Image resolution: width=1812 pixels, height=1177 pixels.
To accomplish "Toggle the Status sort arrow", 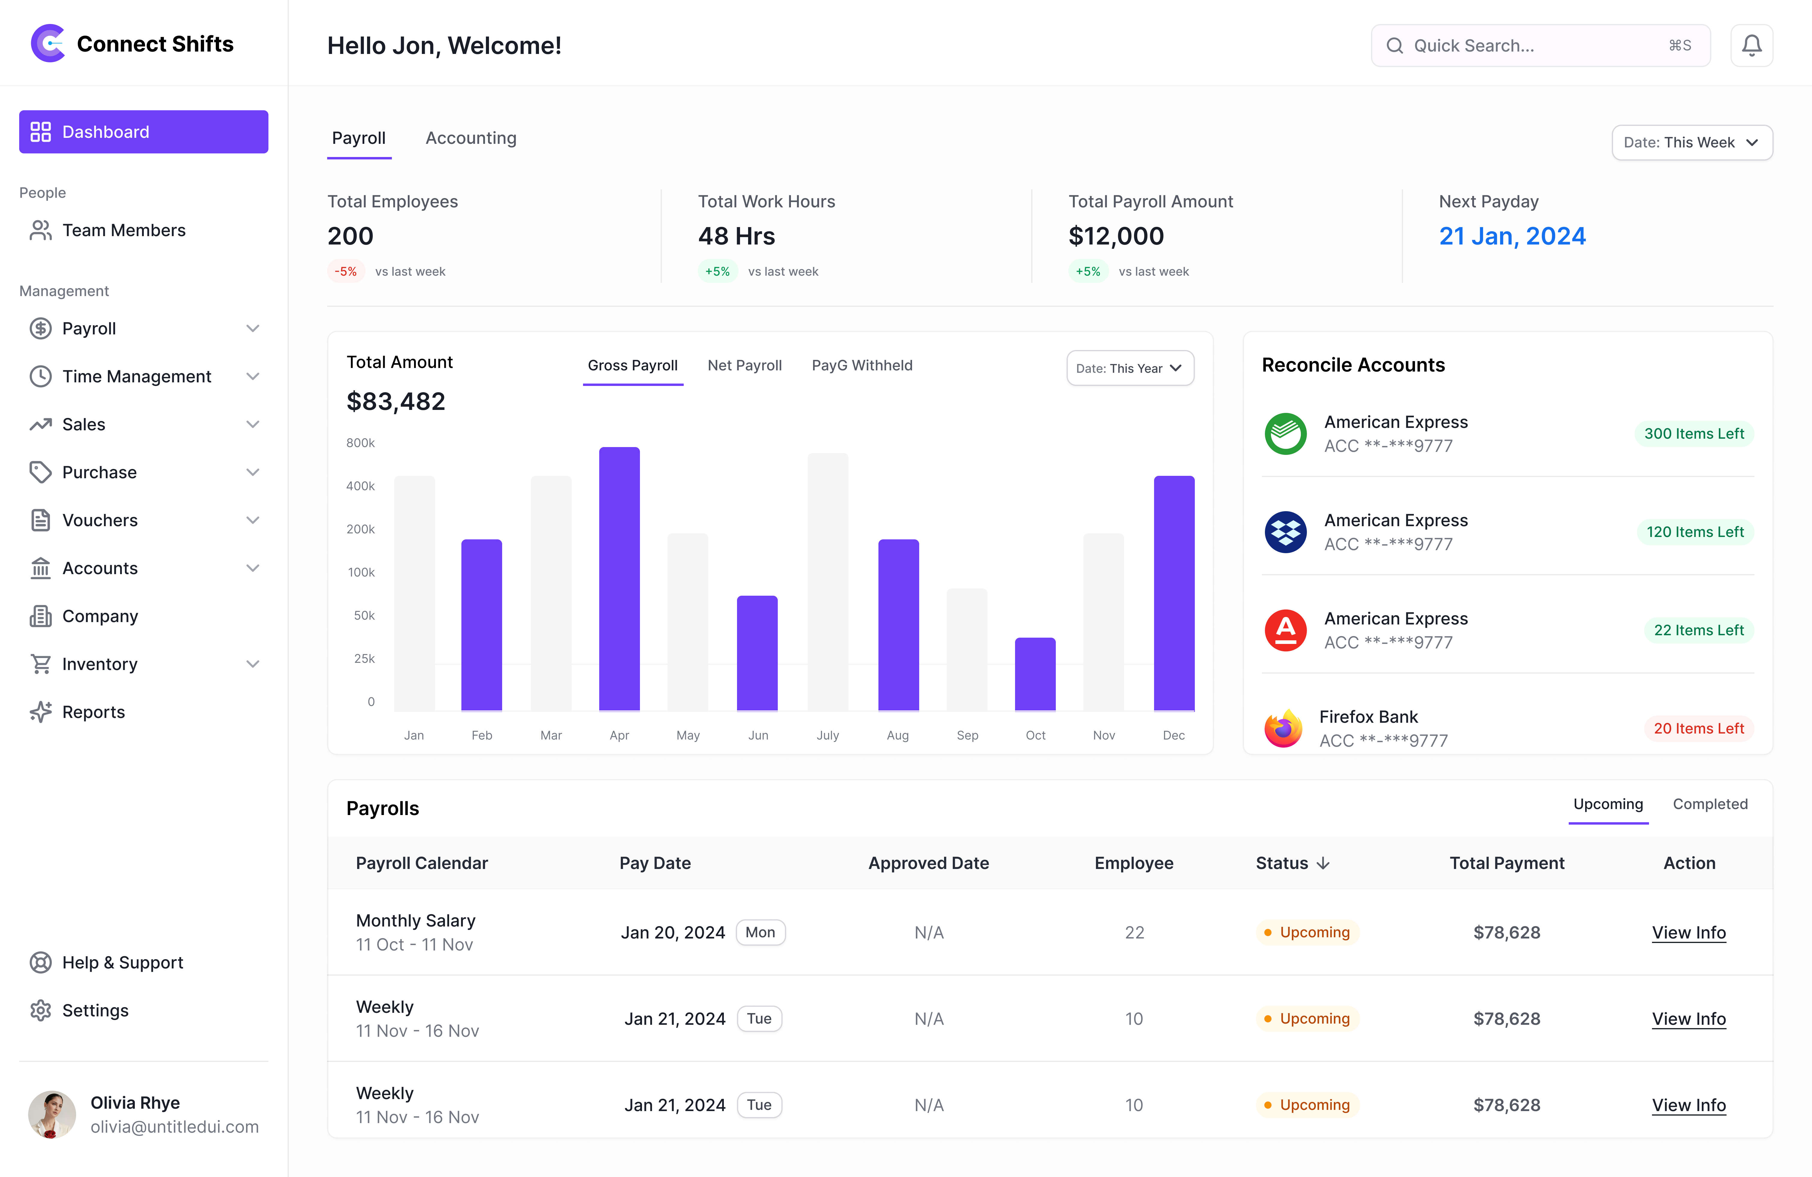I will (x=1324, y=863).
